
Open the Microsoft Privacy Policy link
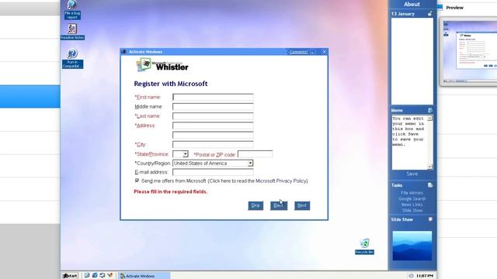point(281,181)
